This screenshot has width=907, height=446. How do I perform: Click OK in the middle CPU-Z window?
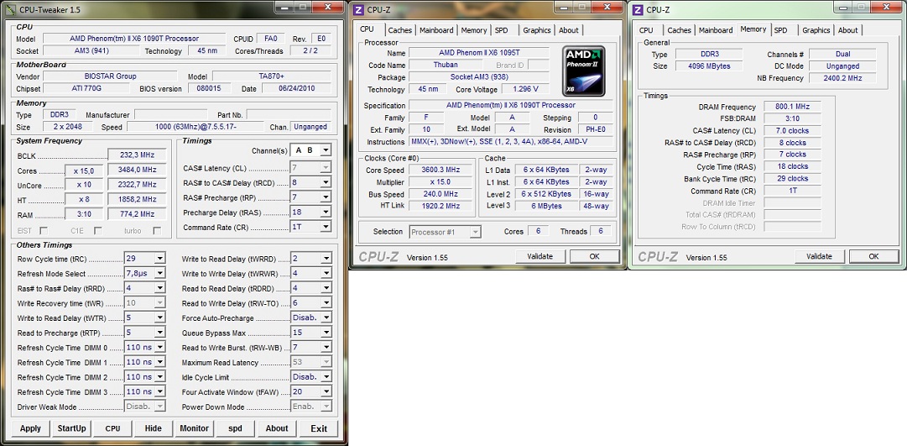click(x=595, y=256)
